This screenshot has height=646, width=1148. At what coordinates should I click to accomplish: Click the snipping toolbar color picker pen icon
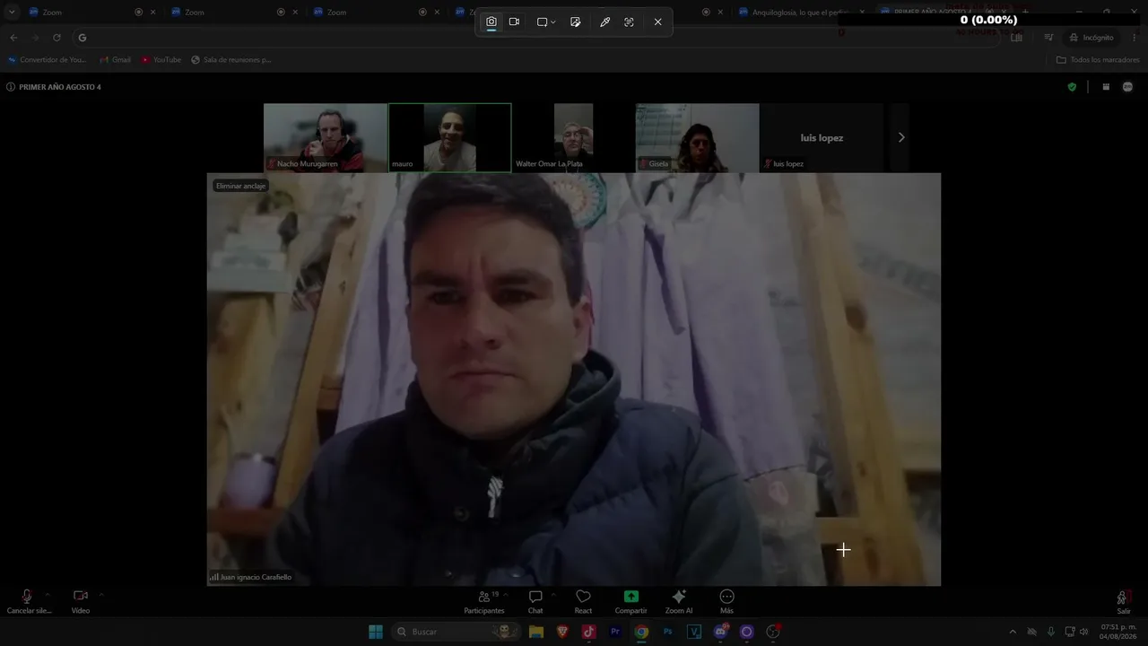(x=604, y=22)
